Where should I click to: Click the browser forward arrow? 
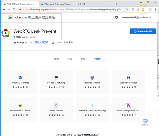click(x=9, y=10)
